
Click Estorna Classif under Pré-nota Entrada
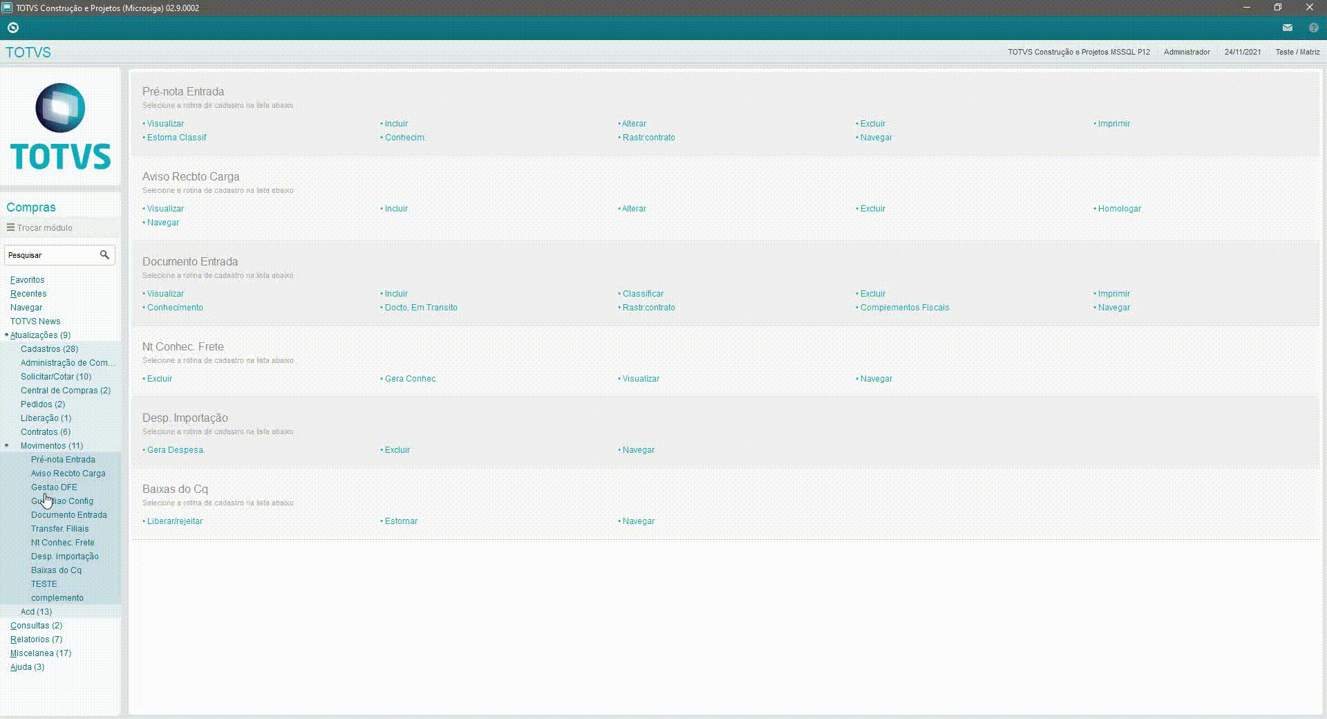177,138
